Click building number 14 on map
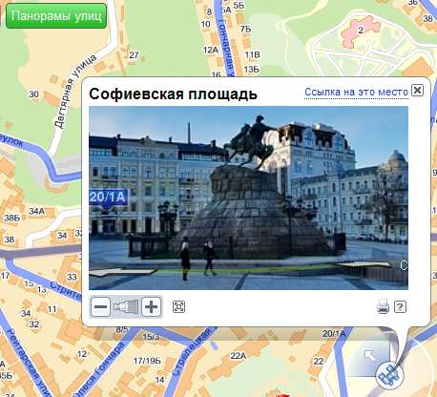437x397 pixels. (159, 380)
